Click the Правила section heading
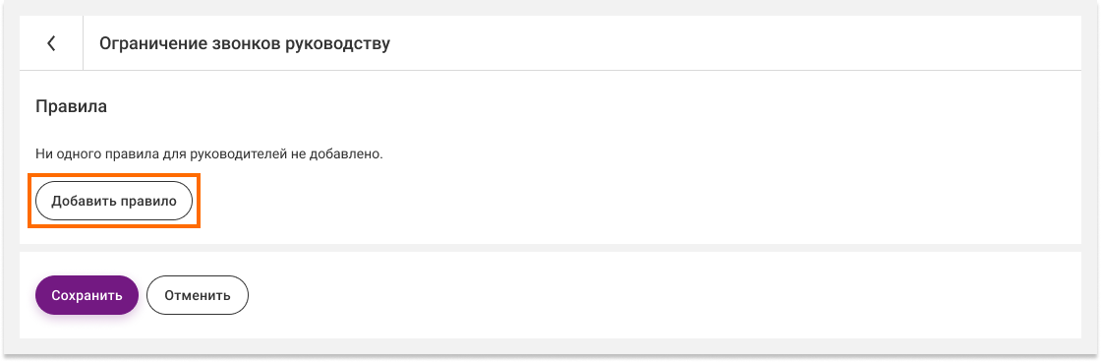This screenshot has width=1101, height=362. 71,107
